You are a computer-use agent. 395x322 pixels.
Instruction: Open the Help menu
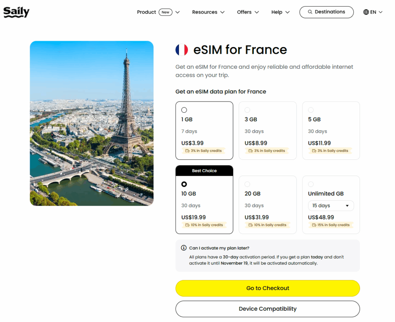[280, 12]
